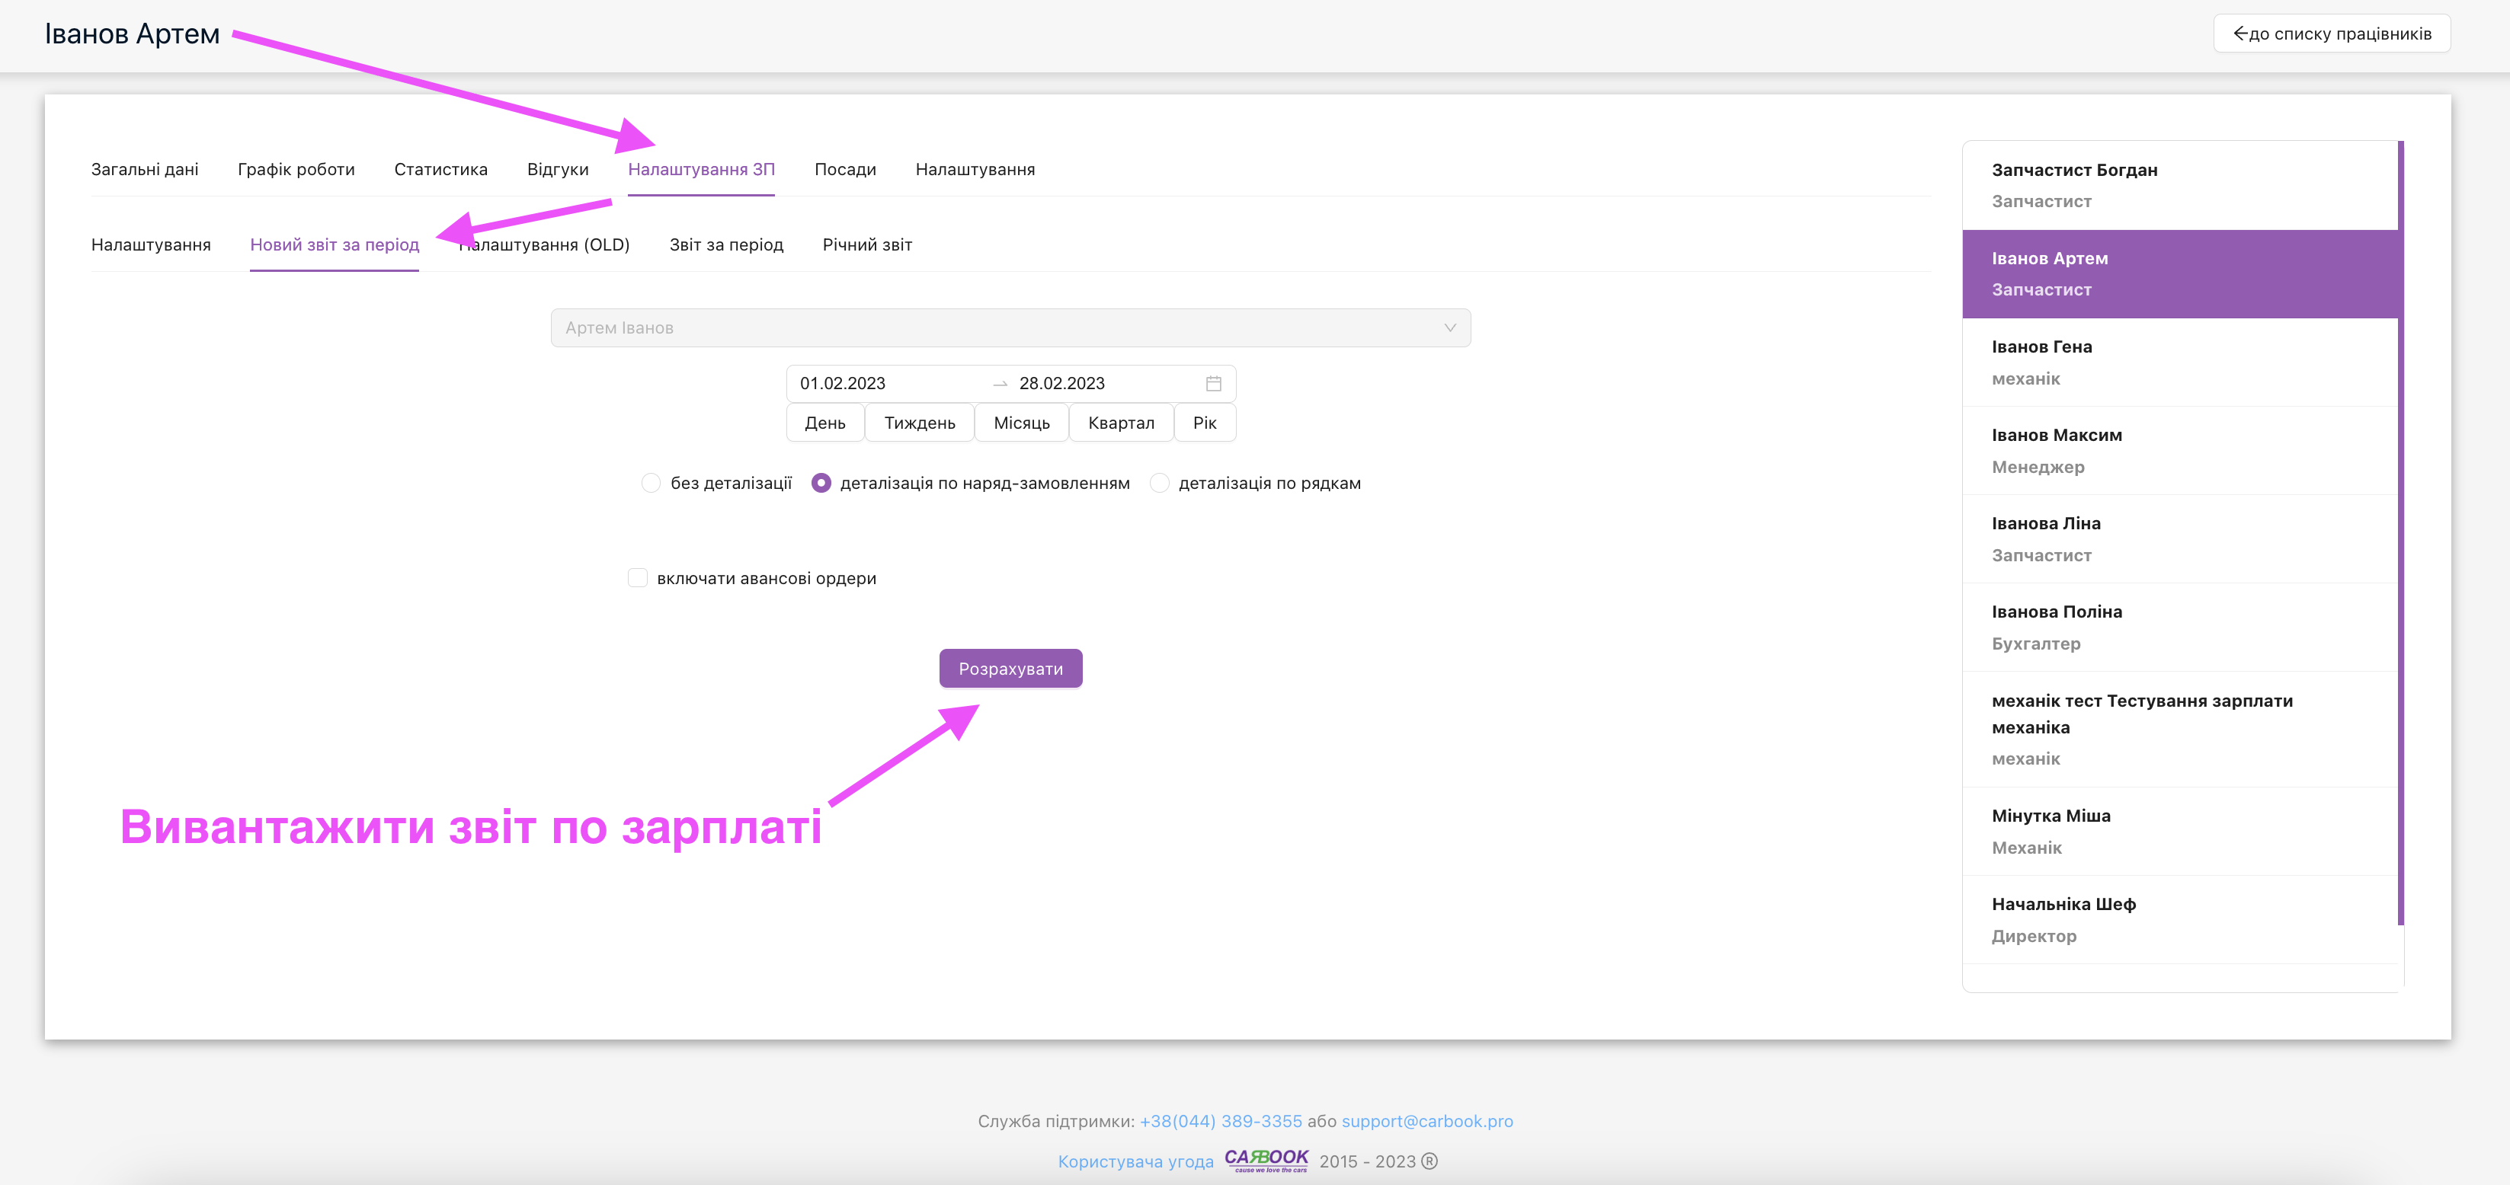2510x1185 pixels.
Task: Switch to Графік роботи tab
Action: tap(296, 169)
